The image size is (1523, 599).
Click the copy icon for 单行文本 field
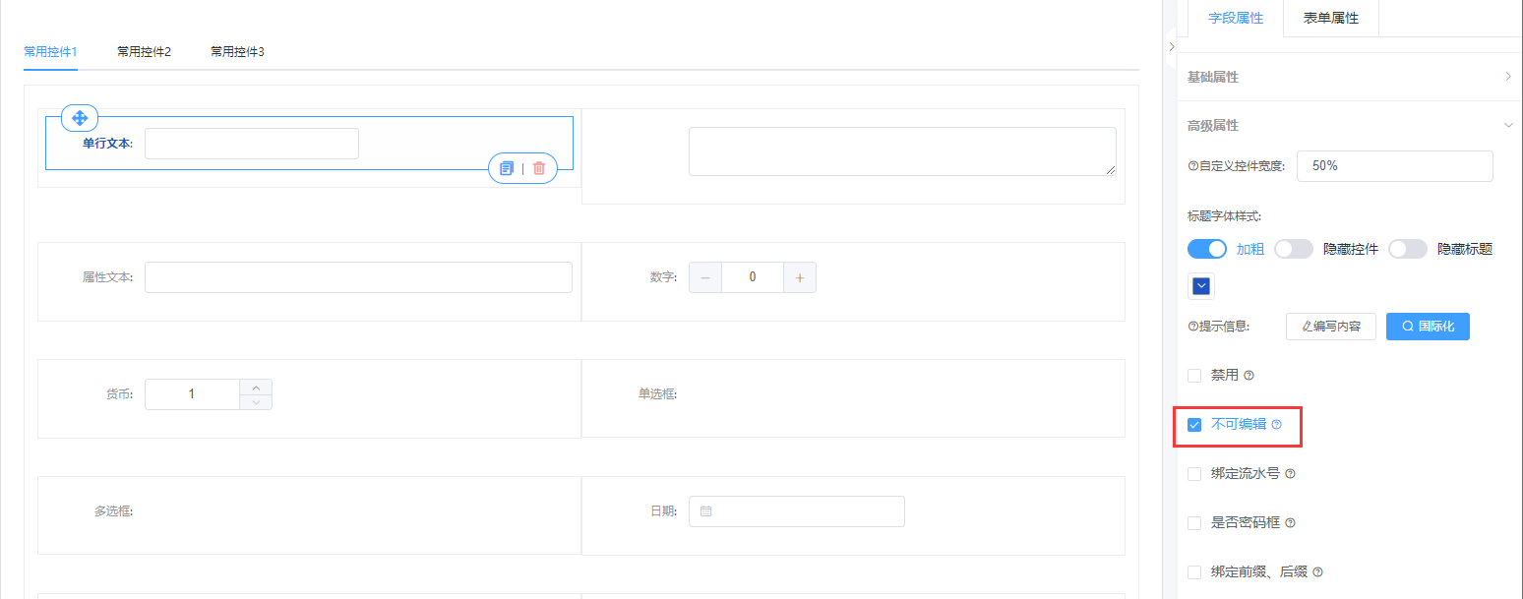click(x=507, y=168)
